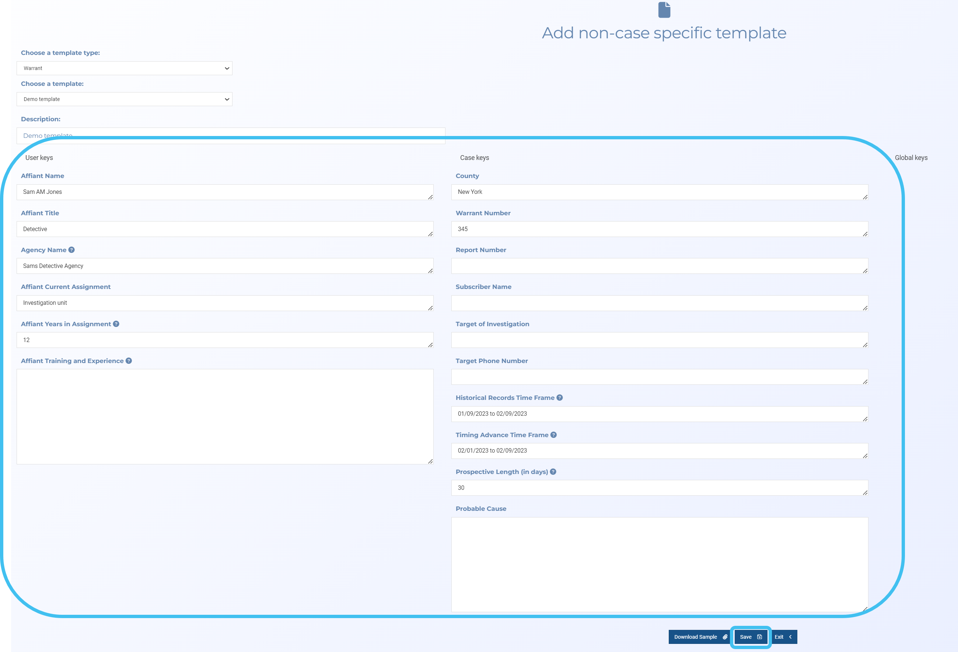The height and width of the screenshot is (652, 958).
Task: Click the Warrant Number field containing 345
Action: [x=659, y=229]
